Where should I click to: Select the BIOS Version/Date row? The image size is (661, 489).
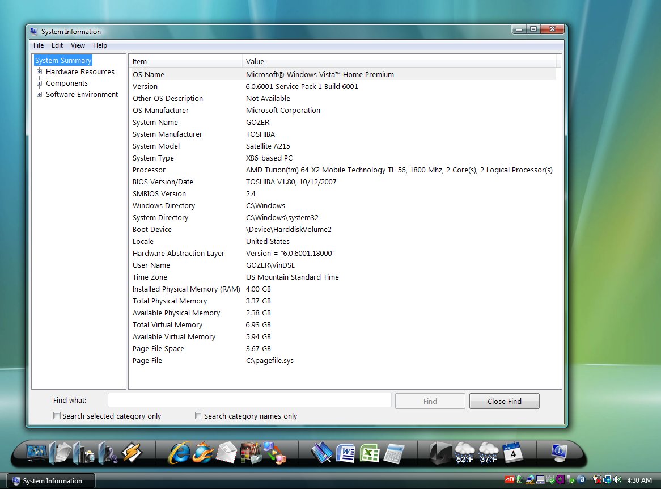click(x=343, y=182)
